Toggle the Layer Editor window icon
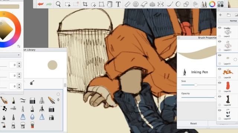Viewport: 238px width, 133px height. pos(196,4)
